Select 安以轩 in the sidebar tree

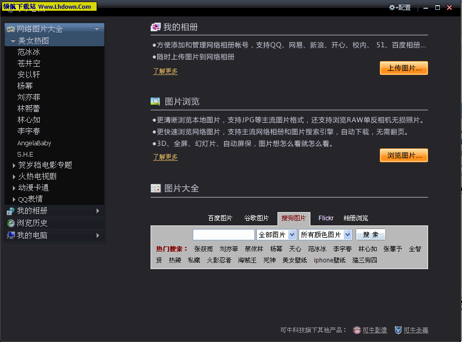tap(29, 74)
